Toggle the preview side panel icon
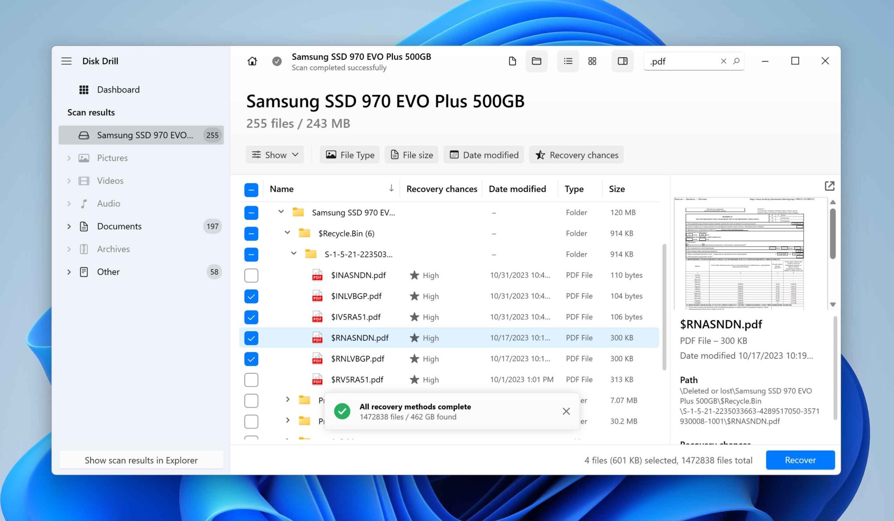The width and height of the screenshot is (894, 521). (x=622, y=61)
